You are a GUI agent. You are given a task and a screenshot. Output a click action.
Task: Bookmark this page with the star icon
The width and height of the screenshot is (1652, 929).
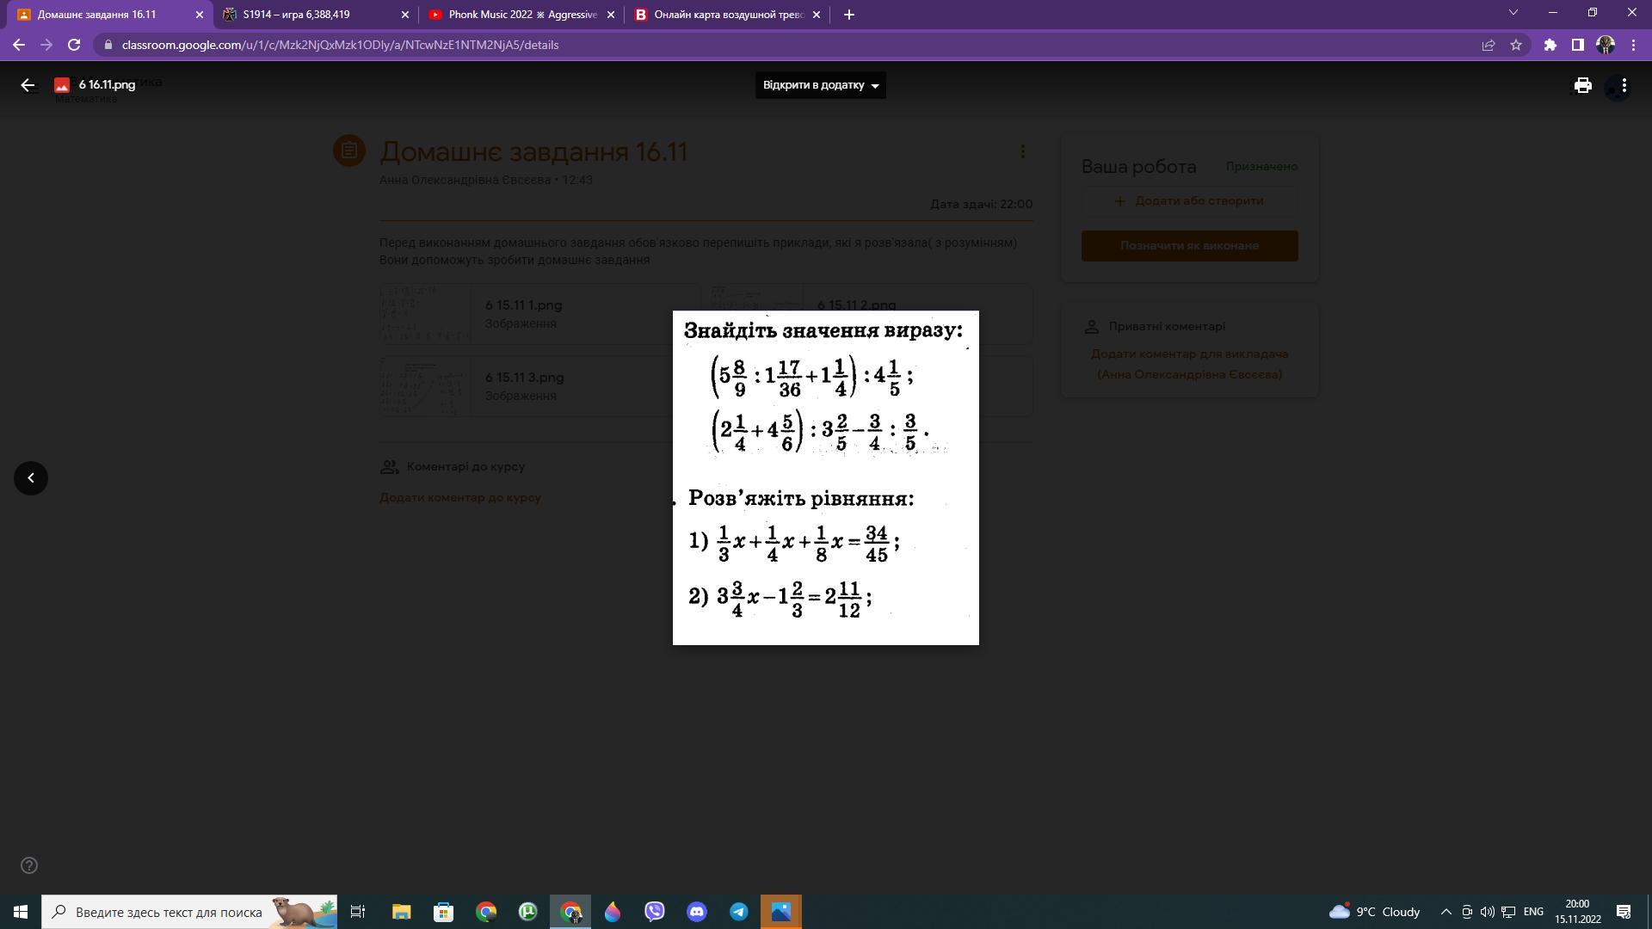coord(1516,45)
